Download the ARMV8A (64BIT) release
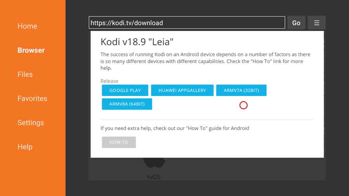Viewport: 349px width, 196px height. 127,104
